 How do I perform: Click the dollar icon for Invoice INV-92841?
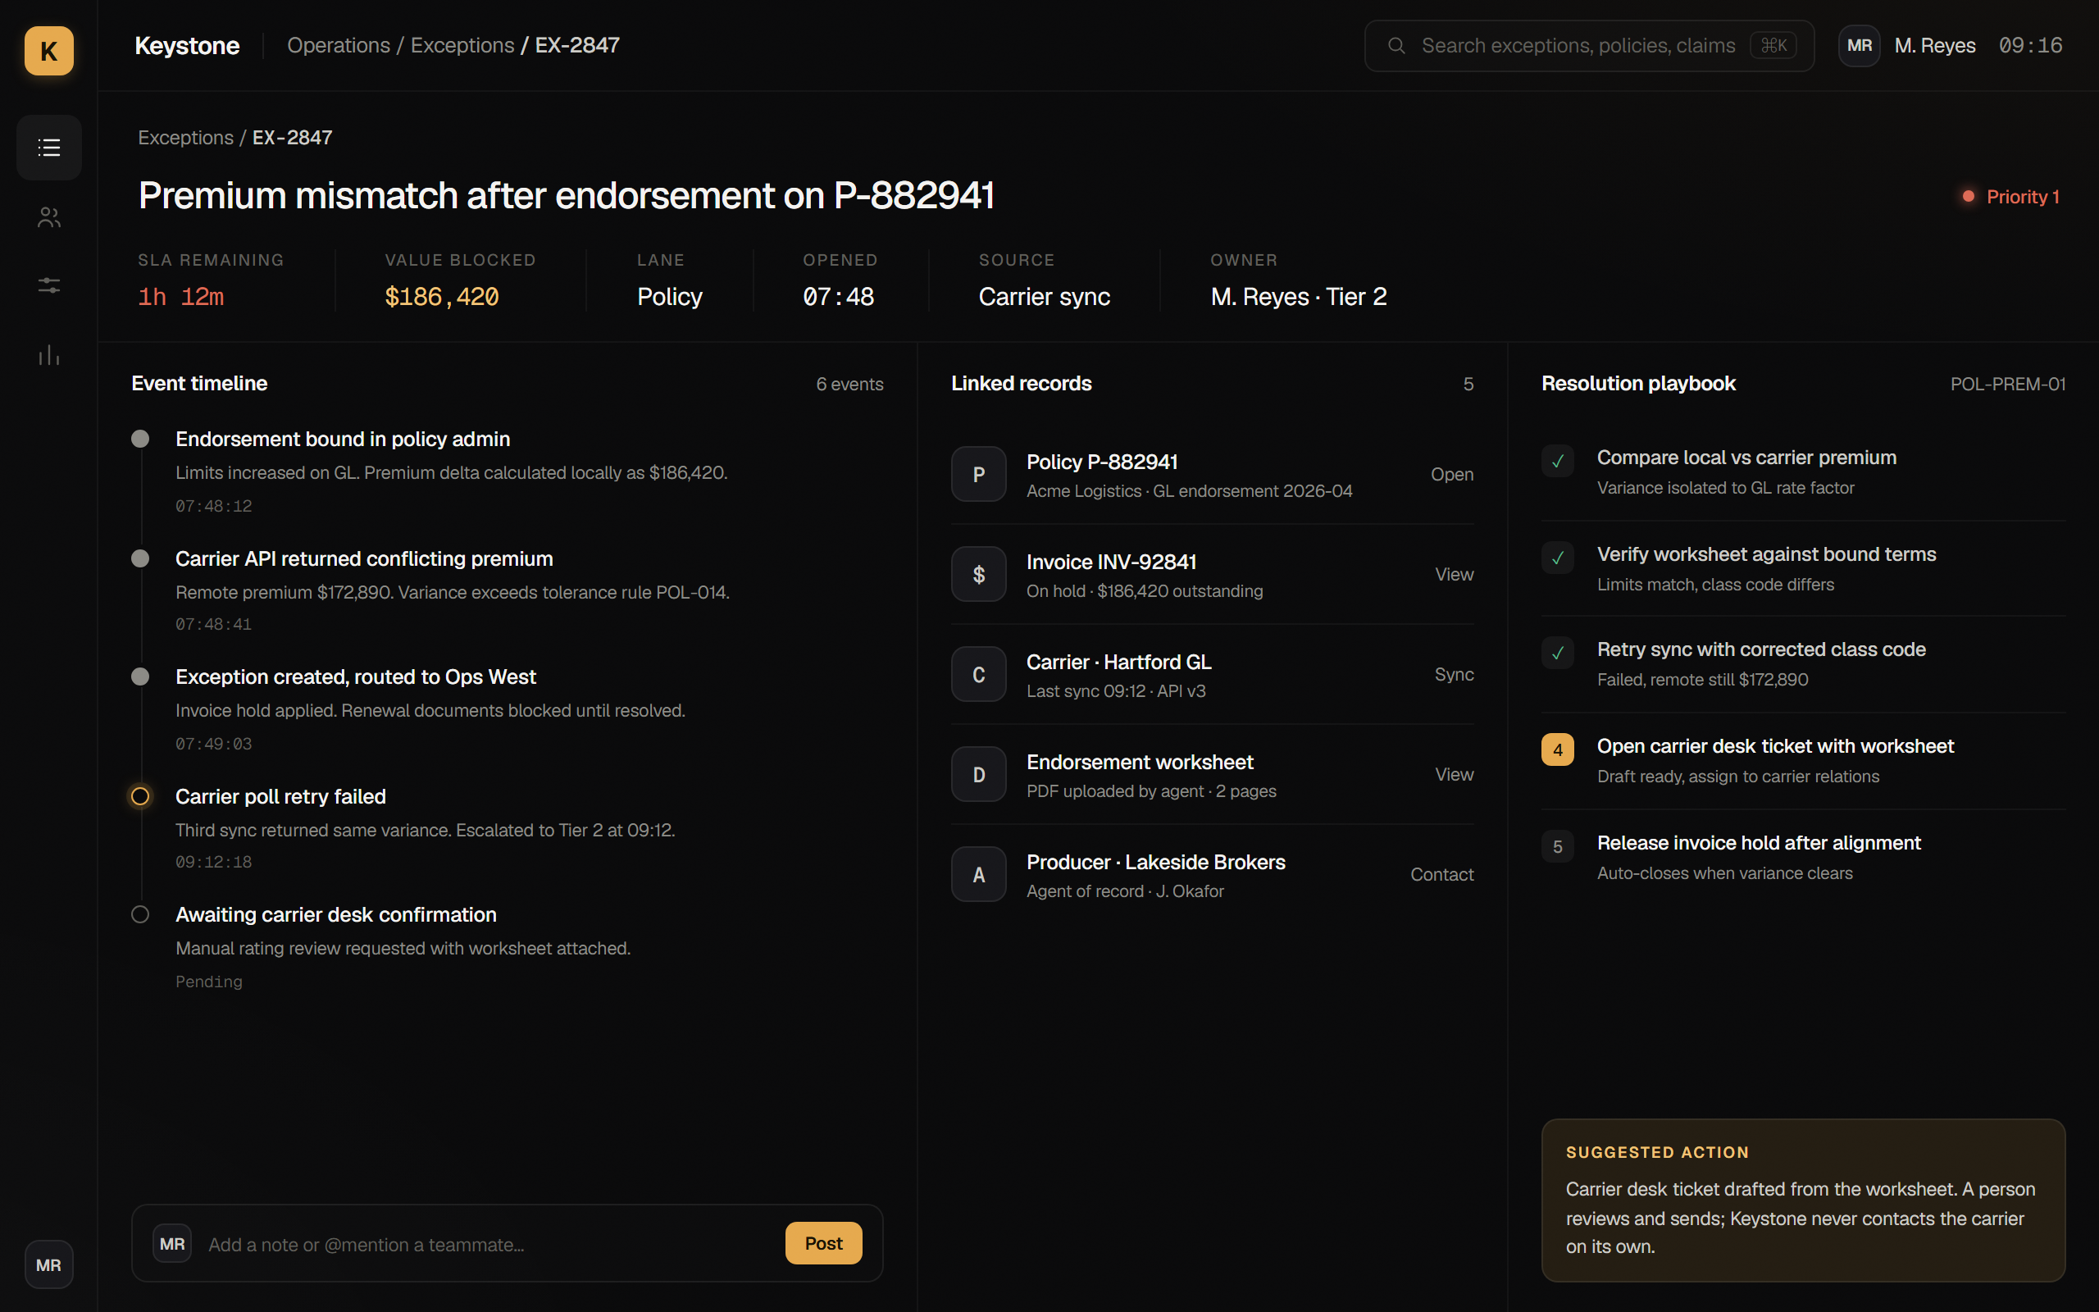(x=978, y=575)
